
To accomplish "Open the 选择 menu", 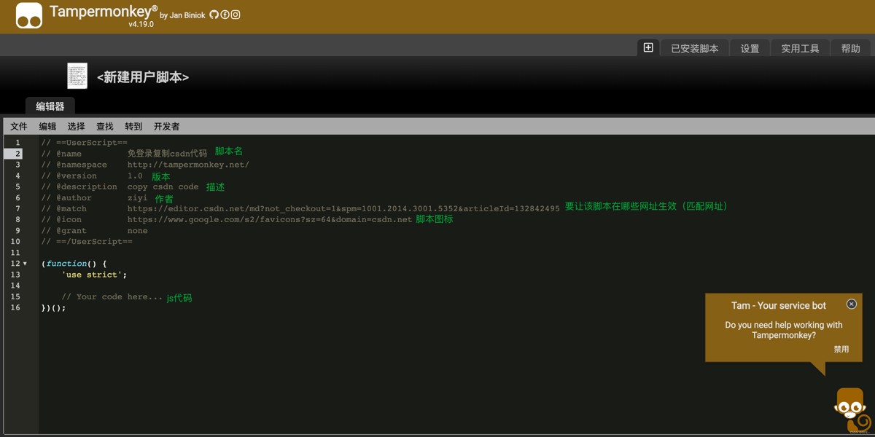I will coord(76,126).
